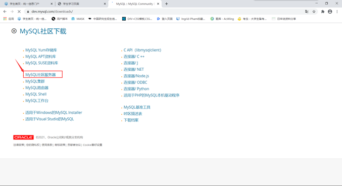Screen dimensions: 342x186
Task: Click the ORACLE logo
Action: point(23,137)
